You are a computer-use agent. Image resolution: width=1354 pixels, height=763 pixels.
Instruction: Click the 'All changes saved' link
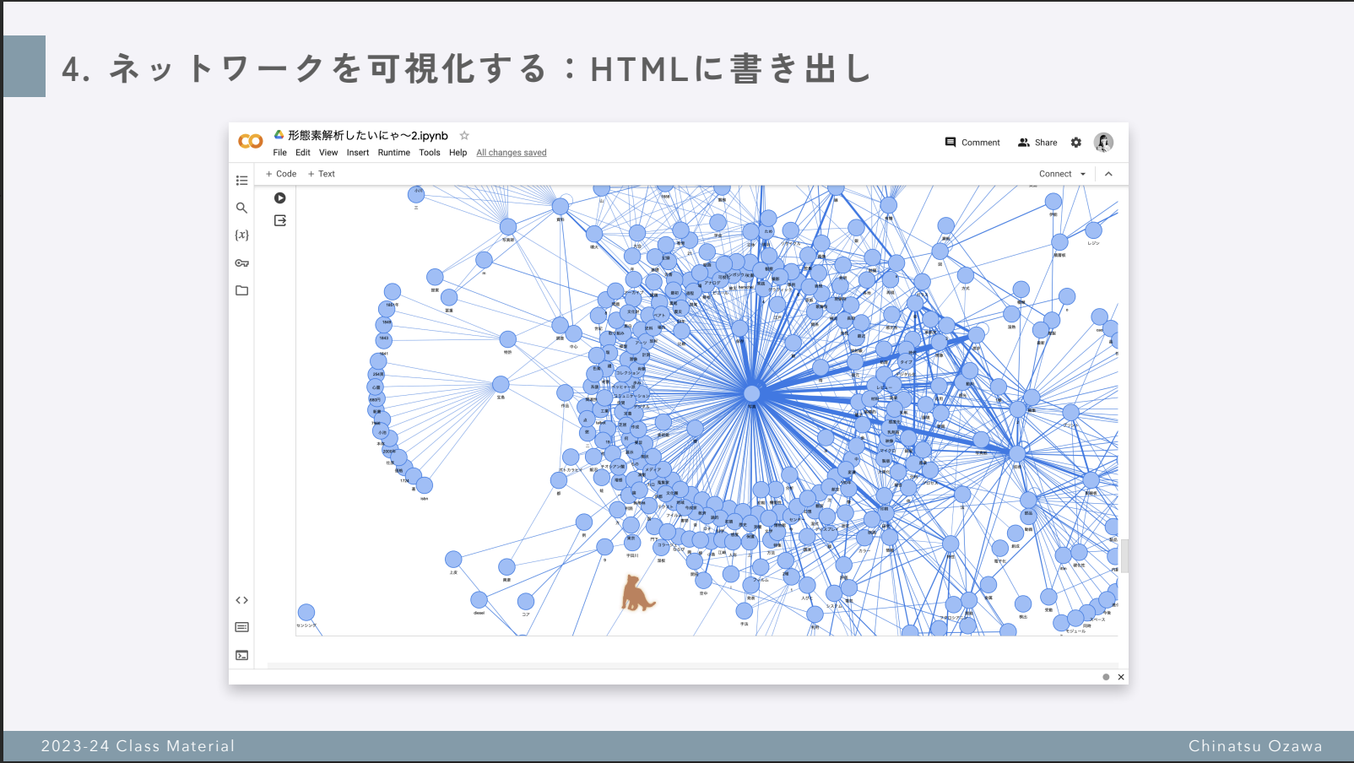pos(512,153)
